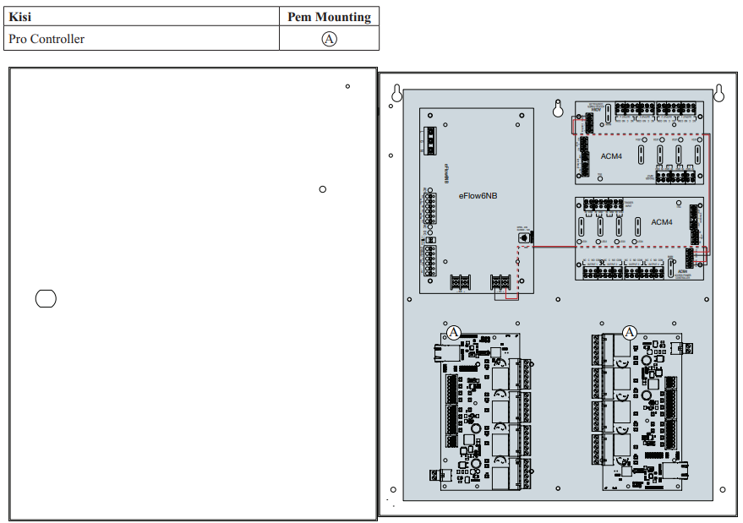Click the small circle in door top-right corner

pos(347,86)
